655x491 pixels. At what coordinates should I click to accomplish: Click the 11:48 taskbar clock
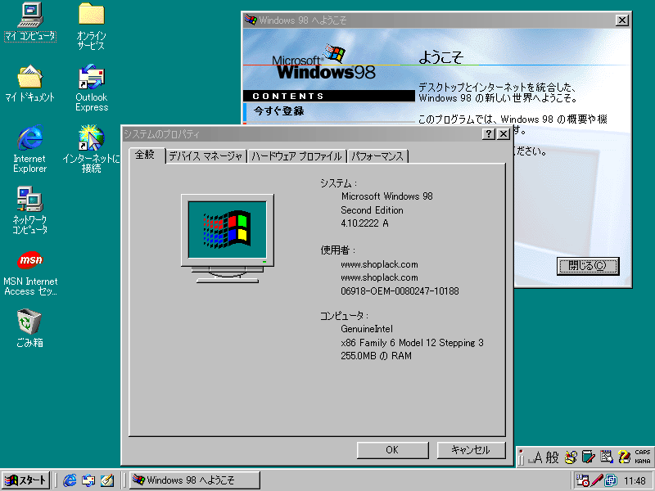(x=635, y=480)
